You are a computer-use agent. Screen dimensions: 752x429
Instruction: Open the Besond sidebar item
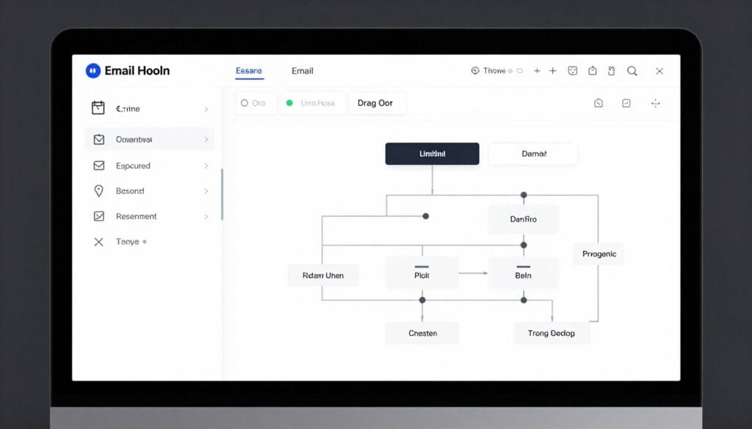150,191
